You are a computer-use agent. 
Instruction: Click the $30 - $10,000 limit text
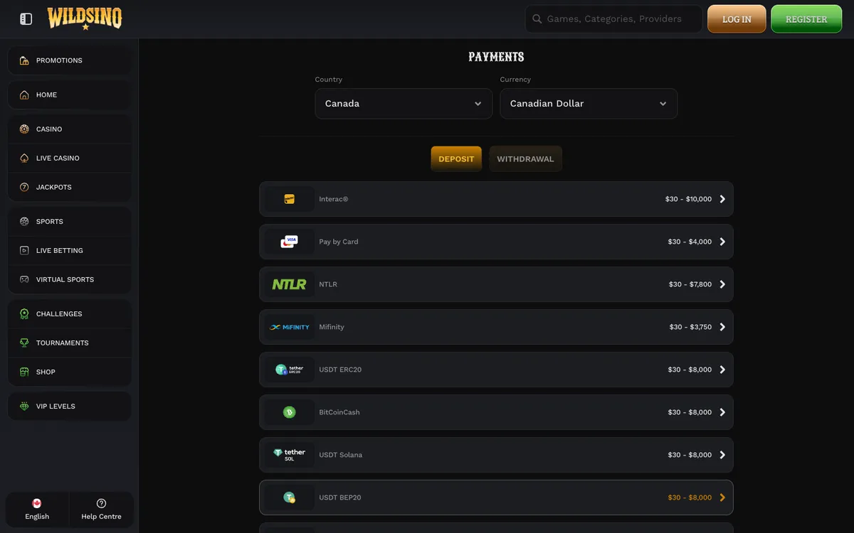[688, 199]
